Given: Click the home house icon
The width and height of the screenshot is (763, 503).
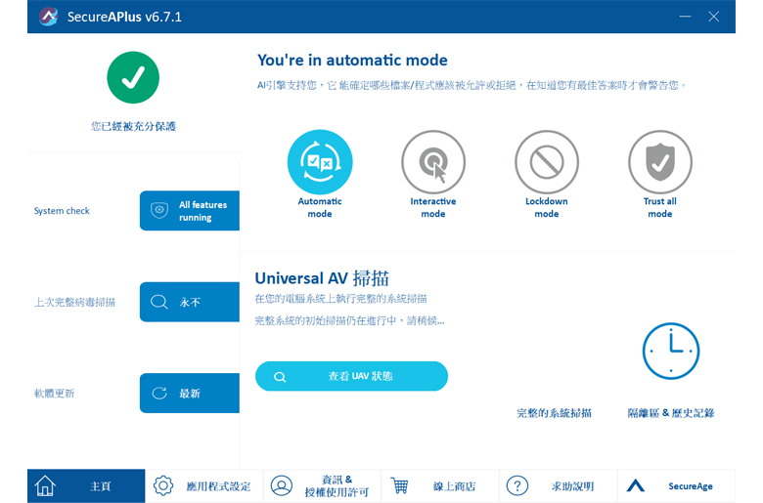Looking at the screenshot, I should pyautogui.click(x=45, y=485).
